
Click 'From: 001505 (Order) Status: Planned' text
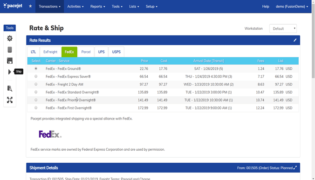coord(265,168)
